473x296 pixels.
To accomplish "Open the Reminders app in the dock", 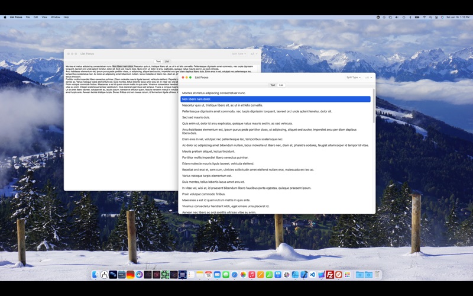I will (191, 275).
